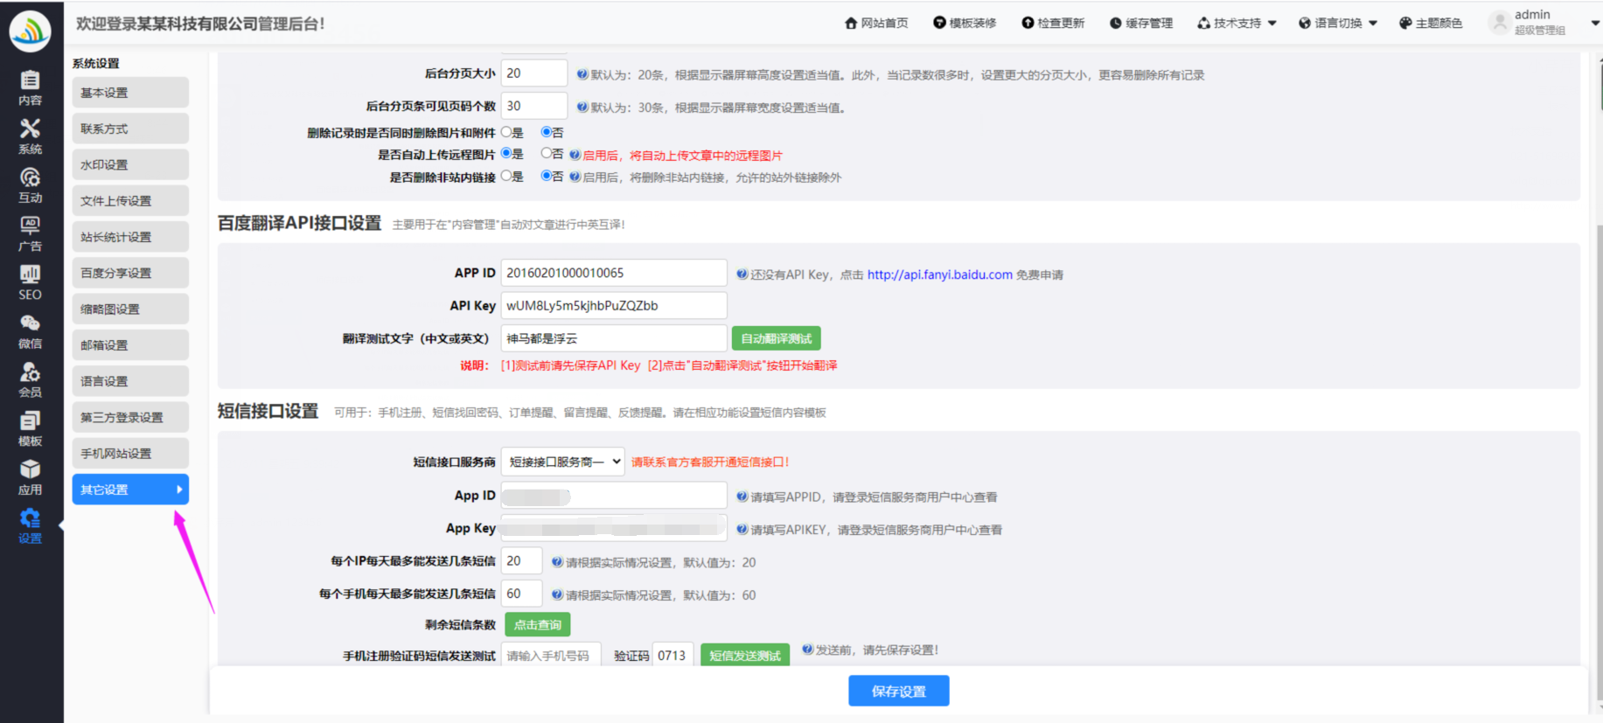The height and width of the screenshot is (723, 1603).
Task: Focus 每个IP每天最多短信 field
Action: pyautogui.click(x=521, y=561)
